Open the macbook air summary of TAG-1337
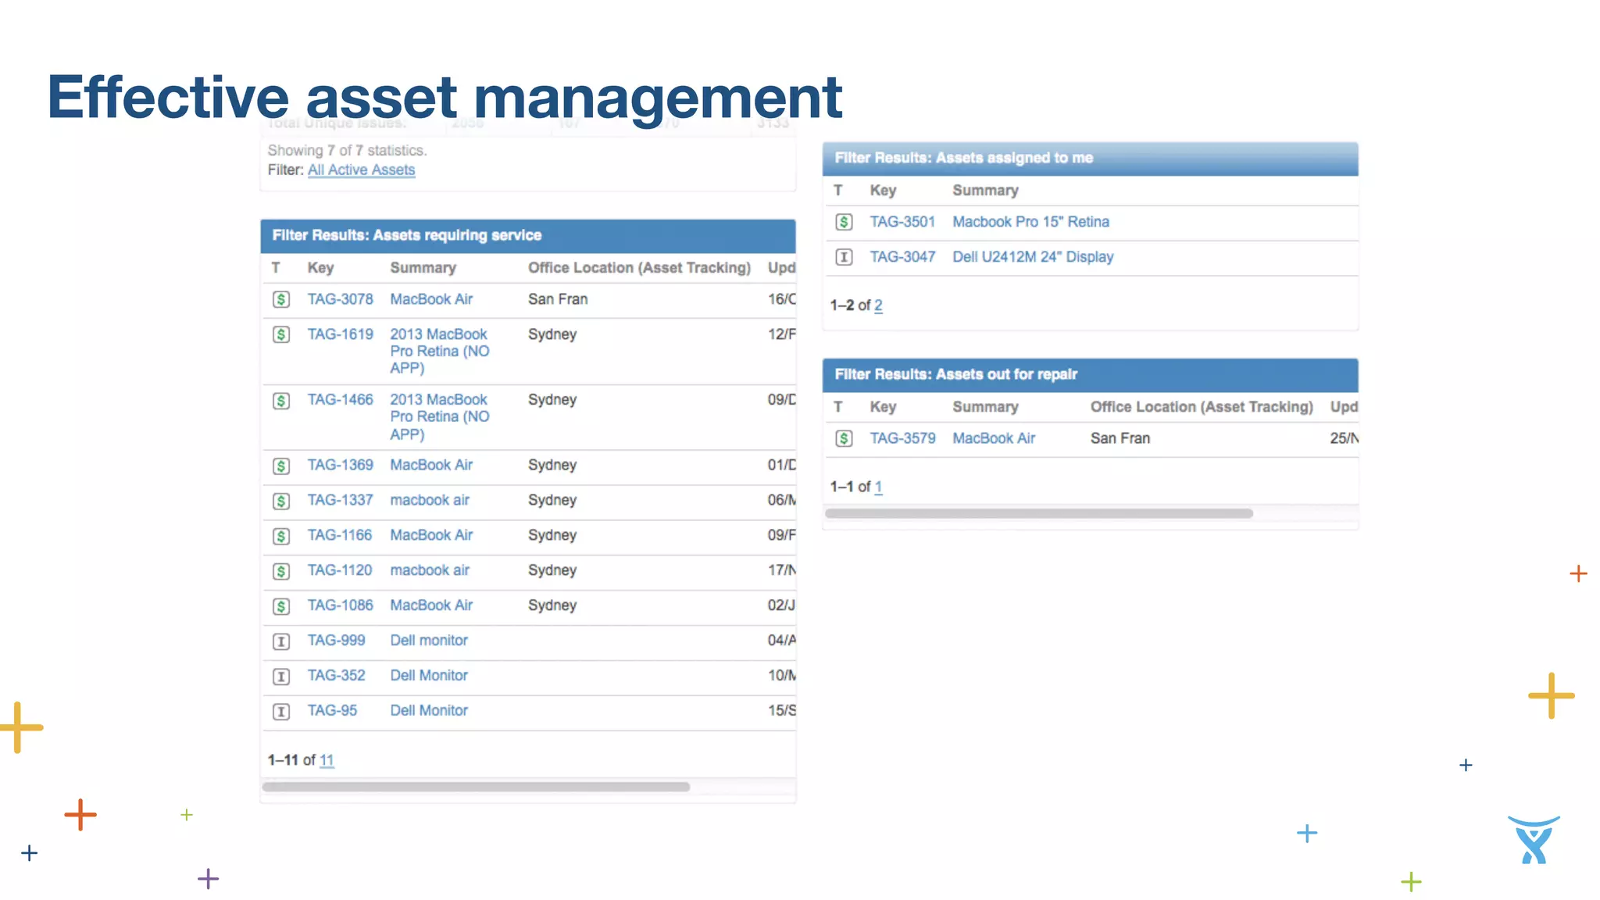1600x900 pixels. tap(430, 500)
